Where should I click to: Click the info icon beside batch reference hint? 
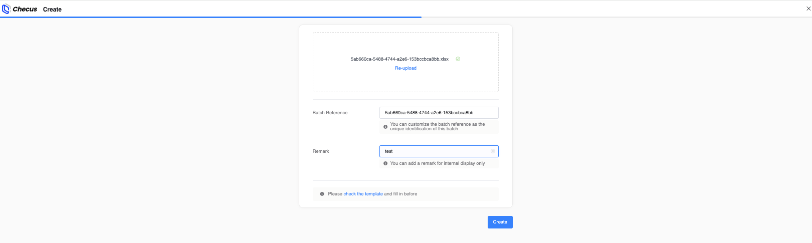(x=385, y=127)
